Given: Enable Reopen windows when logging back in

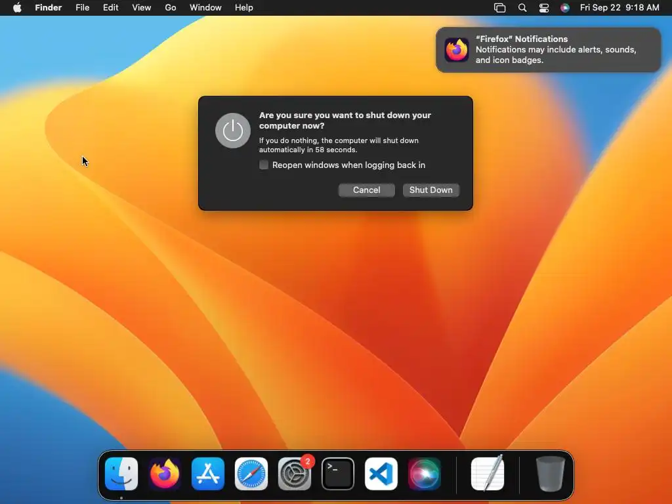Looking at the screenshot, I should click(264, 165).
